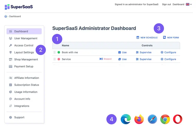196x128 pixels.
Task: Click the SuperSaaS logo
Action: click(19, 7)
